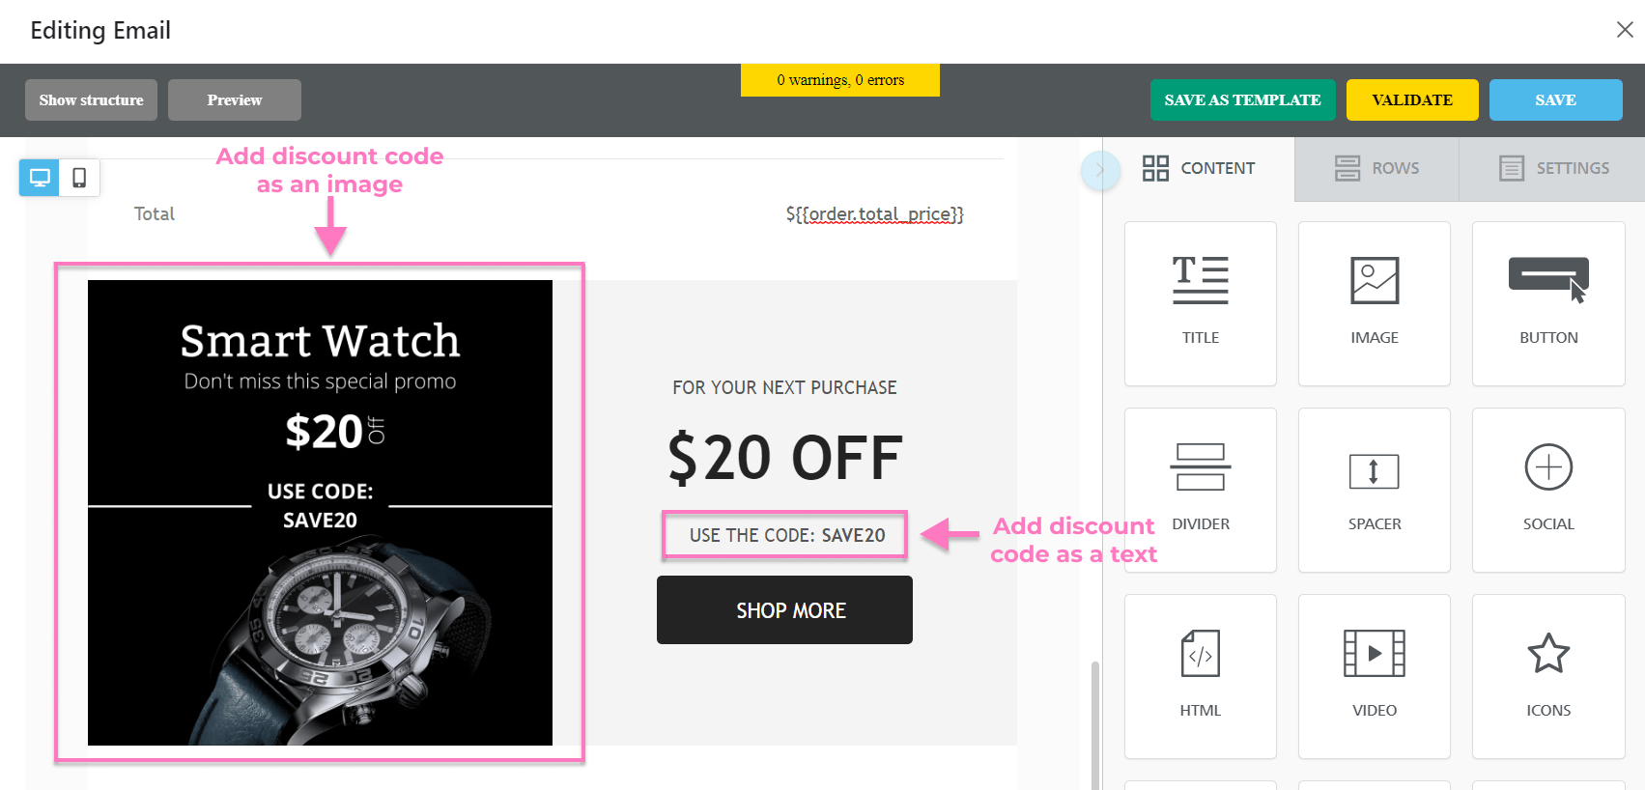
Task: Select the DIVIDER content block
Action: coord(1200,488)
